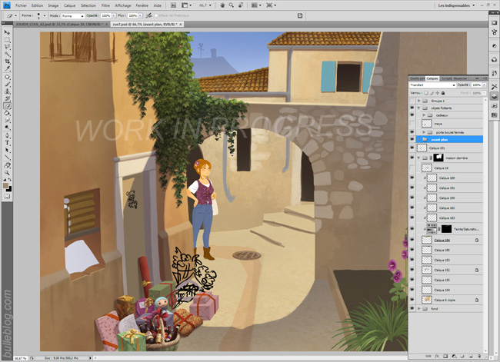Select the Eyedropper tool
The width and height of the screenshot is (500, 362).
(7, 68)
